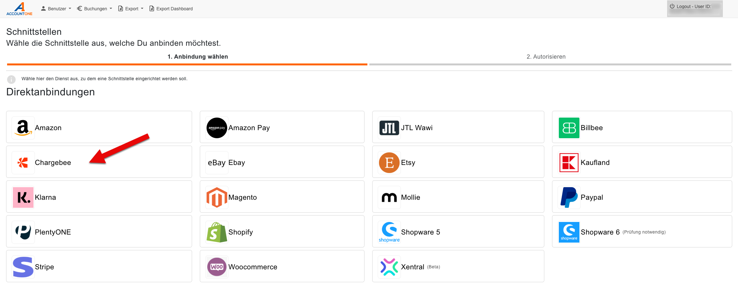Viewport: 738px width, 288px height.
Task: Select the Billbee green icon
Action: pyautogui.click(x=569, y=128)
